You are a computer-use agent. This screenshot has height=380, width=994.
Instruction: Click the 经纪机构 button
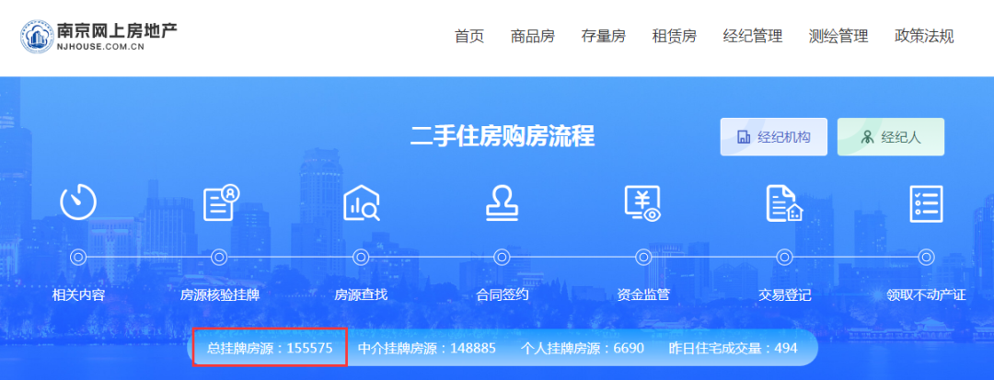773,137
